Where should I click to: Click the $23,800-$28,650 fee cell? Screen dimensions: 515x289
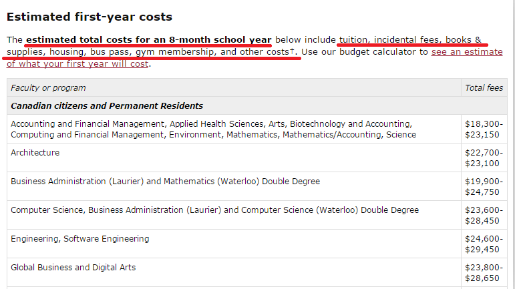point(484,272)
